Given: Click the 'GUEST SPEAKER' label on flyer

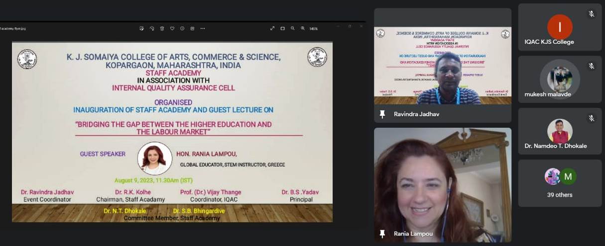Looking at the screenshot, I should click(103, 154).
